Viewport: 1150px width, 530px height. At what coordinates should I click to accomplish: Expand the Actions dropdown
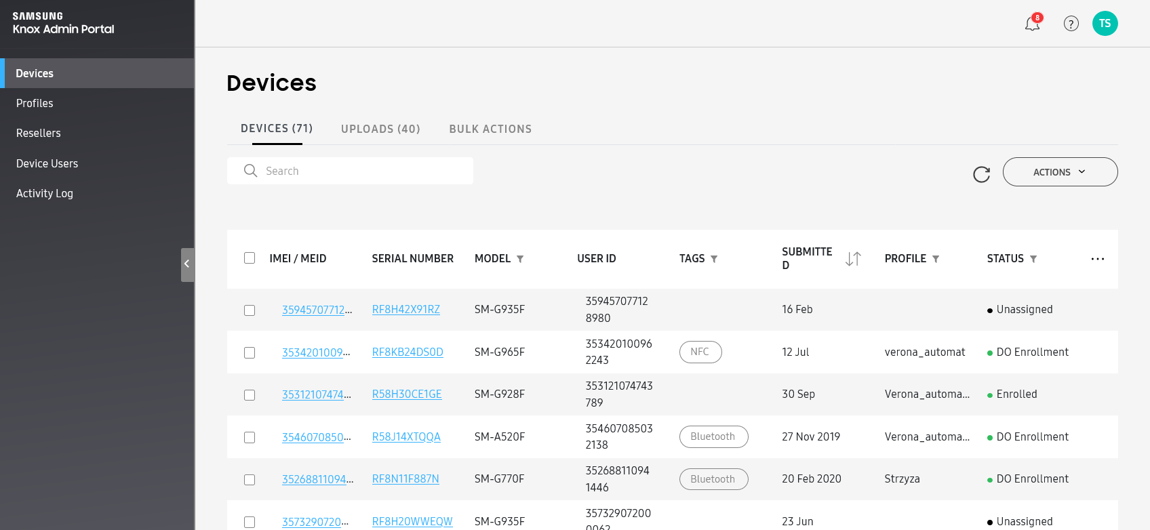[x=1060, y=172]
